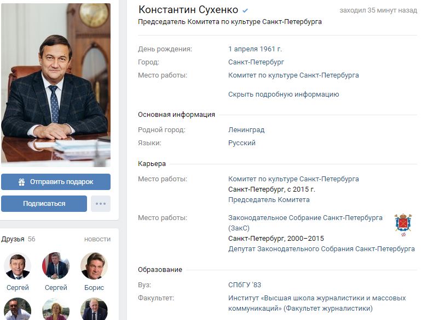Open Борис friend's avatar

point(94,266)
